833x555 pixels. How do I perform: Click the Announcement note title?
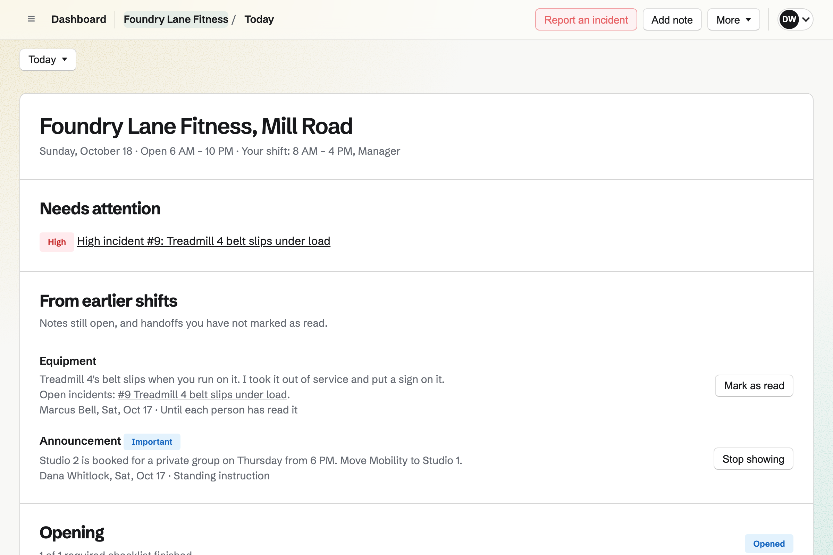coord(80,441)
